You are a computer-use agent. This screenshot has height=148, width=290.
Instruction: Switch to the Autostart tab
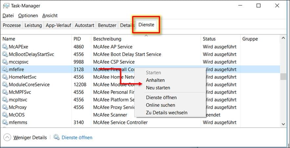pos(84,25)
